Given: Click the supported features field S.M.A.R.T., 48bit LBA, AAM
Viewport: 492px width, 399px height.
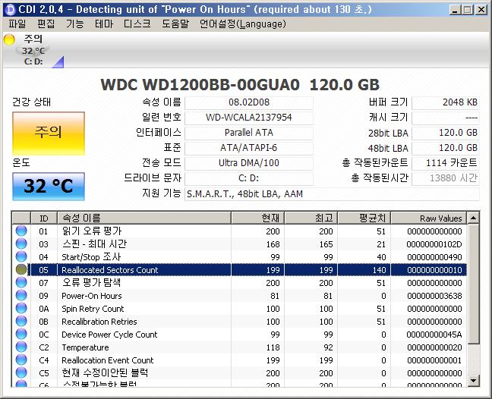Looking at the screenshot, I should [x=332, y=194].
